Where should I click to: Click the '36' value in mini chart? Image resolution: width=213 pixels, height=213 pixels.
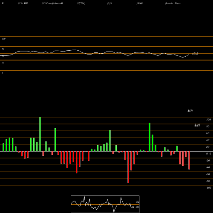click(x=138, y=207)
